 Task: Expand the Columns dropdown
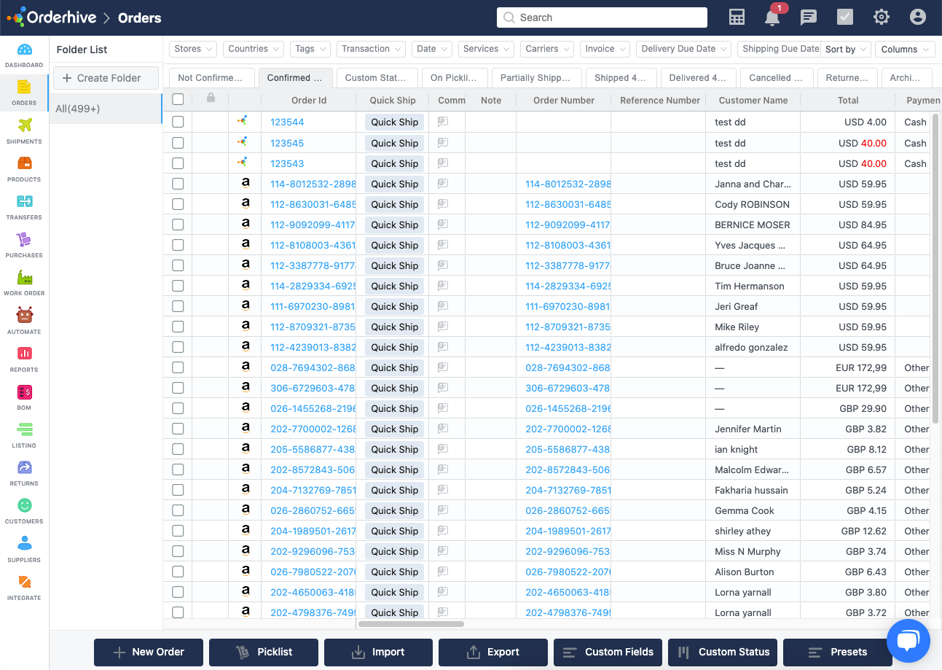point(904,50)
